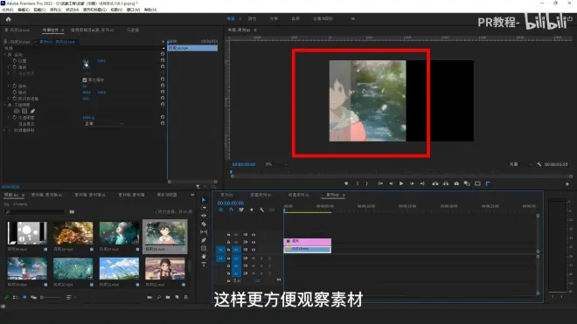This screenshot has width=577, height=324.
Task: Open the 文件 (File) menu
Action: pos(8,10)
